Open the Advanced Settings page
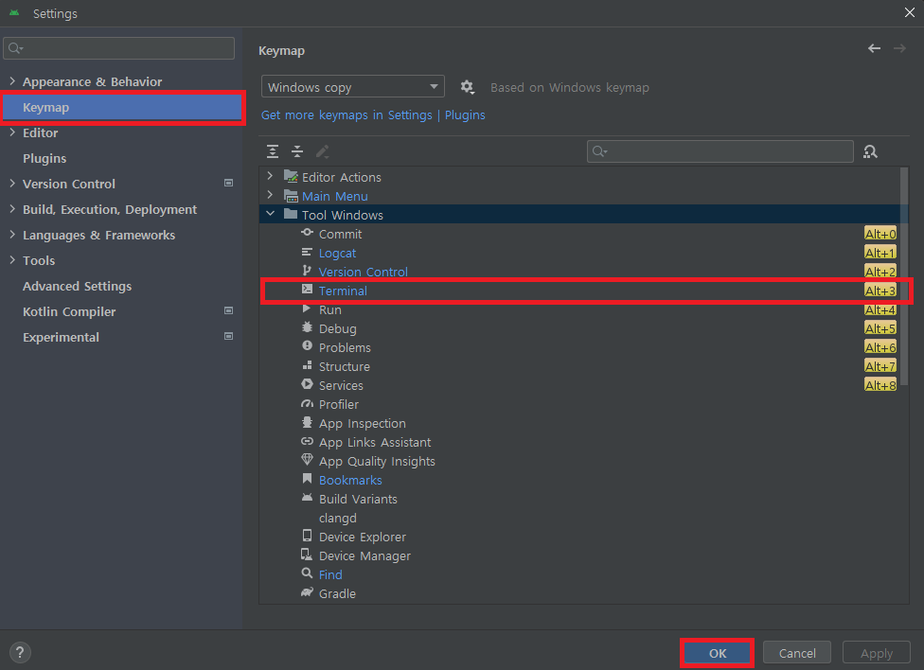Screen dimensions: 924x670 tap(78, 286)
